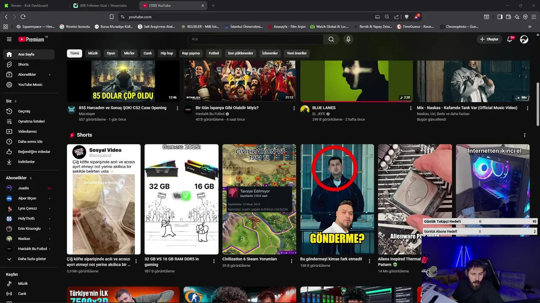Viewport: 540px width, 303px height.
Task: Click the share page icon in the address bar
Action: coord(397,17)
